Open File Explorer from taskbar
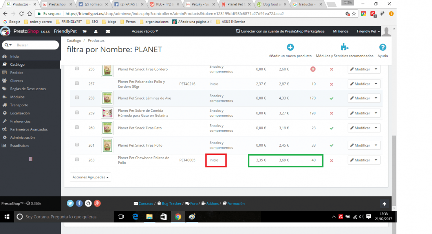The height and width of the screenshot is (234, 432). (149, 217)
